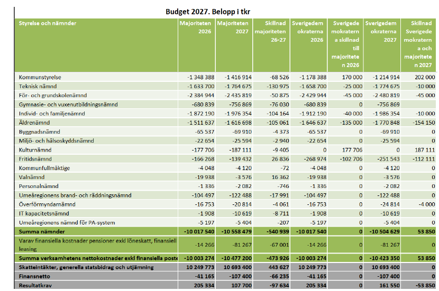Select Kulturnämnd value 187 111 positive cell
This screenshot has height=291, width=439.
pyautogui.click(x=425, y=150)
